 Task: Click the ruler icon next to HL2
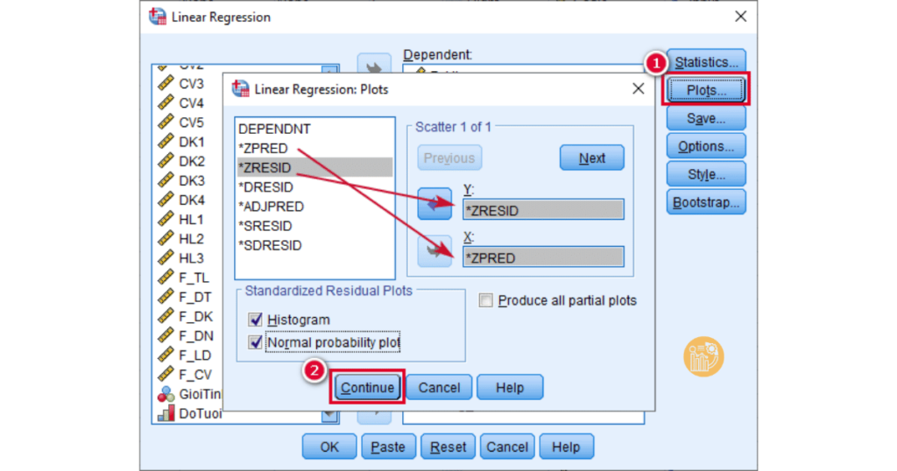point(165,239)
